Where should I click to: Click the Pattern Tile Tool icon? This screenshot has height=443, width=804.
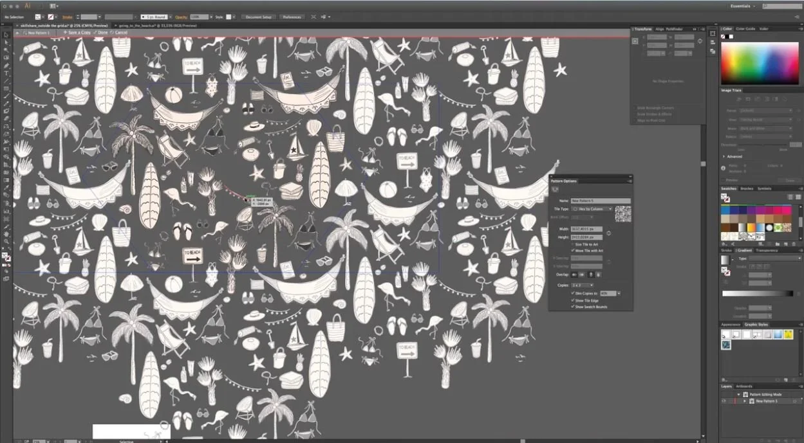[x=556, y=190]
